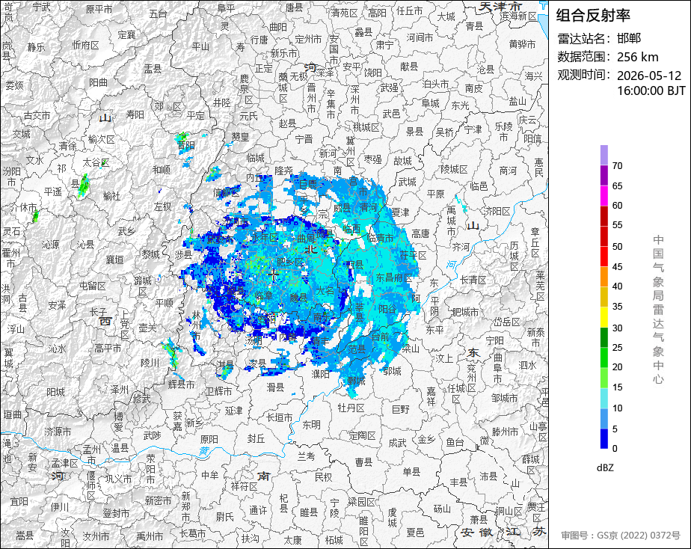Click the 陵城区 map label

point(454,170)
